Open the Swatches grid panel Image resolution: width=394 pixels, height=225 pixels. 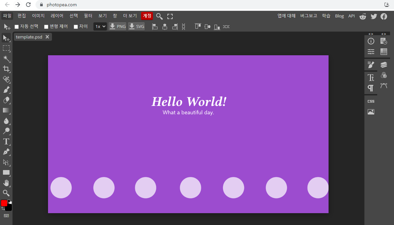pos(384,52)
